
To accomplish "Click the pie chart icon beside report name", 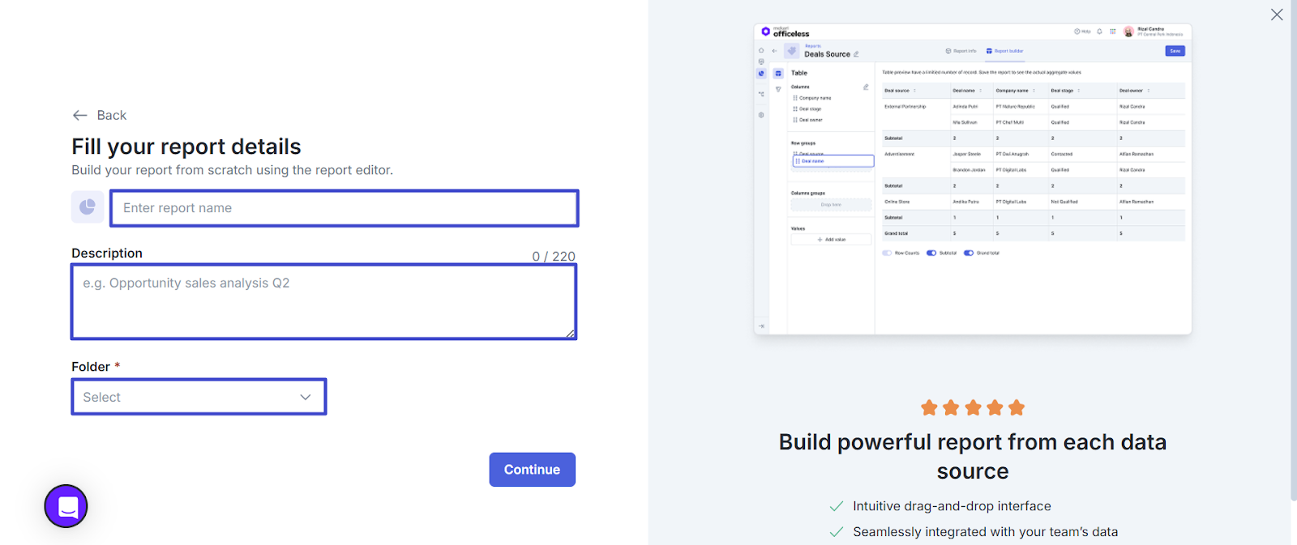I will [x=88, y=207].
